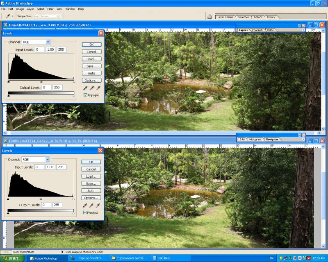
Task: Switch to Calculator in the taskbar
Action: (171, 258)
